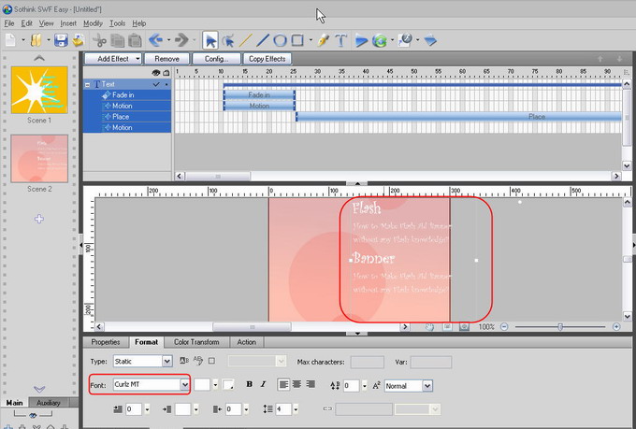This screenshot has height=429, width=636.
Task: Click the Paste clipboard icon
Action: 135,40
